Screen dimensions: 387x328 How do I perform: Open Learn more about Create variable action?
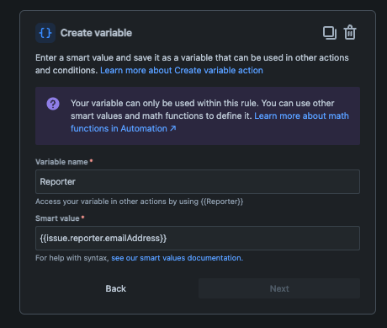pos(182,70)
